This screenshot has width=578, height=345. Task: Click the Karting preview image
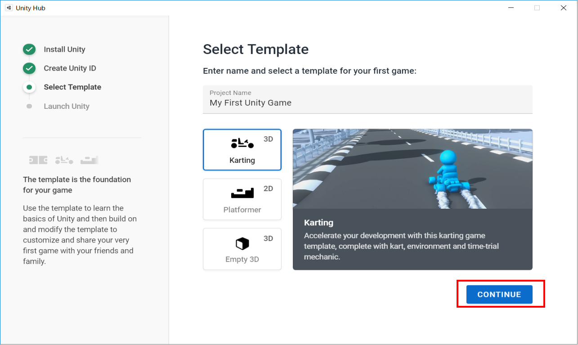pyautogui.click(x=412, y=169)
